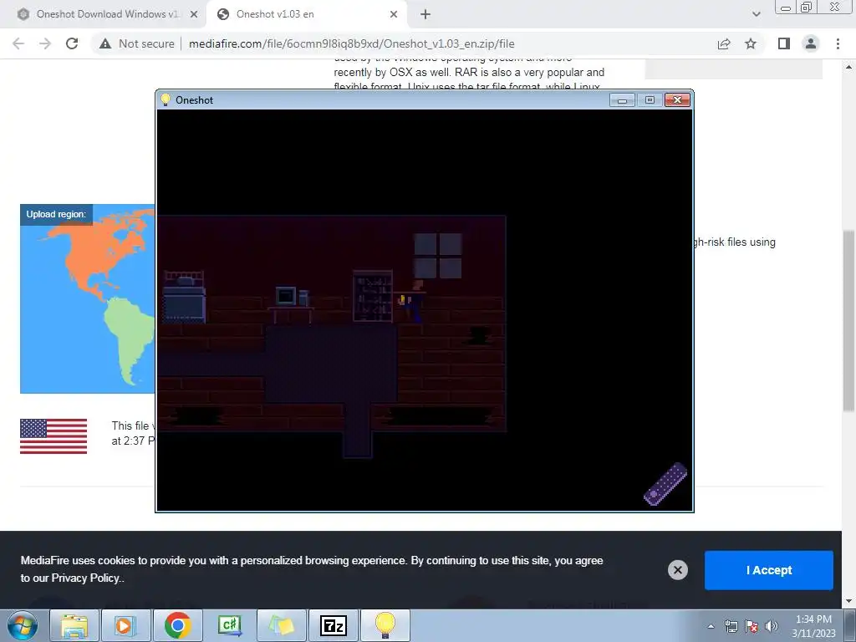Click the 'Upload region:' label

click(x=56, y=214)
